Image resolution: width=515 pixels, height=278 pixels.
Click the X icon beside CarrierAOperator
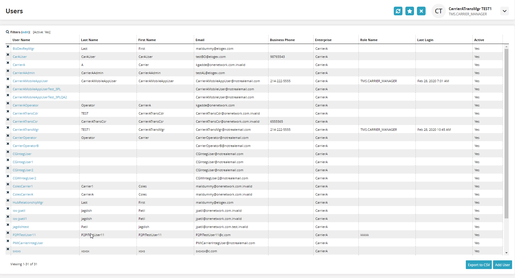point(8,103)
